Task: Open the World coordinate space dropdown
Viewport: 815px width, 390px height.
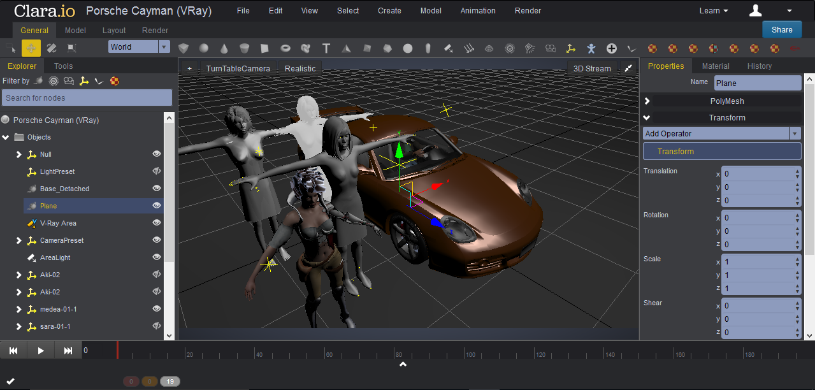Action: point(139,47)
